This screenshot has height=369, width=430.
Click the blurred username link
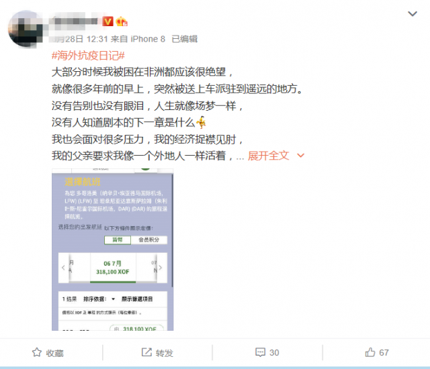click(x=73, y=21)
